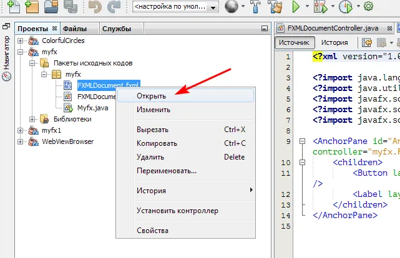
Task: Click the Debug Project icon
Action: click(321, 6)
